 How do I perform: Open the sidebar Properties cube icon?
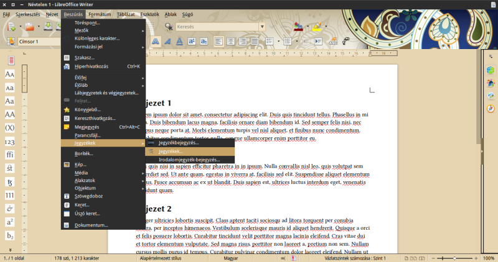tap(491, 70)
